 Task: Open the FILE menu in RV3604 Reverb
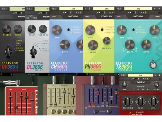[x=5, y=9]
